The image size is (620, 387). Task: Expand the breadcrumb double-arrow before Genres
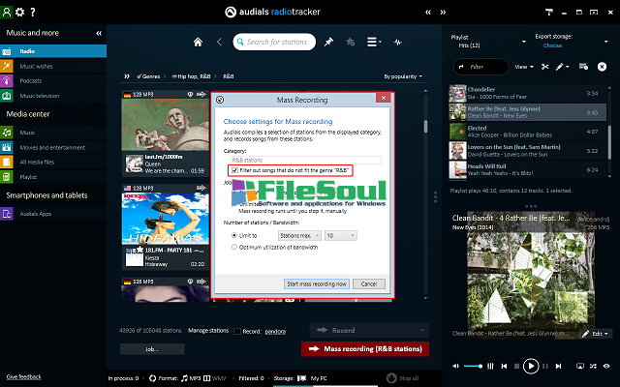pos(127,76)
